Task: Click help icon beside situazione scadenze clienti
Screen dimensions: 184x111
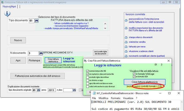Action: (x=126, y=51)
